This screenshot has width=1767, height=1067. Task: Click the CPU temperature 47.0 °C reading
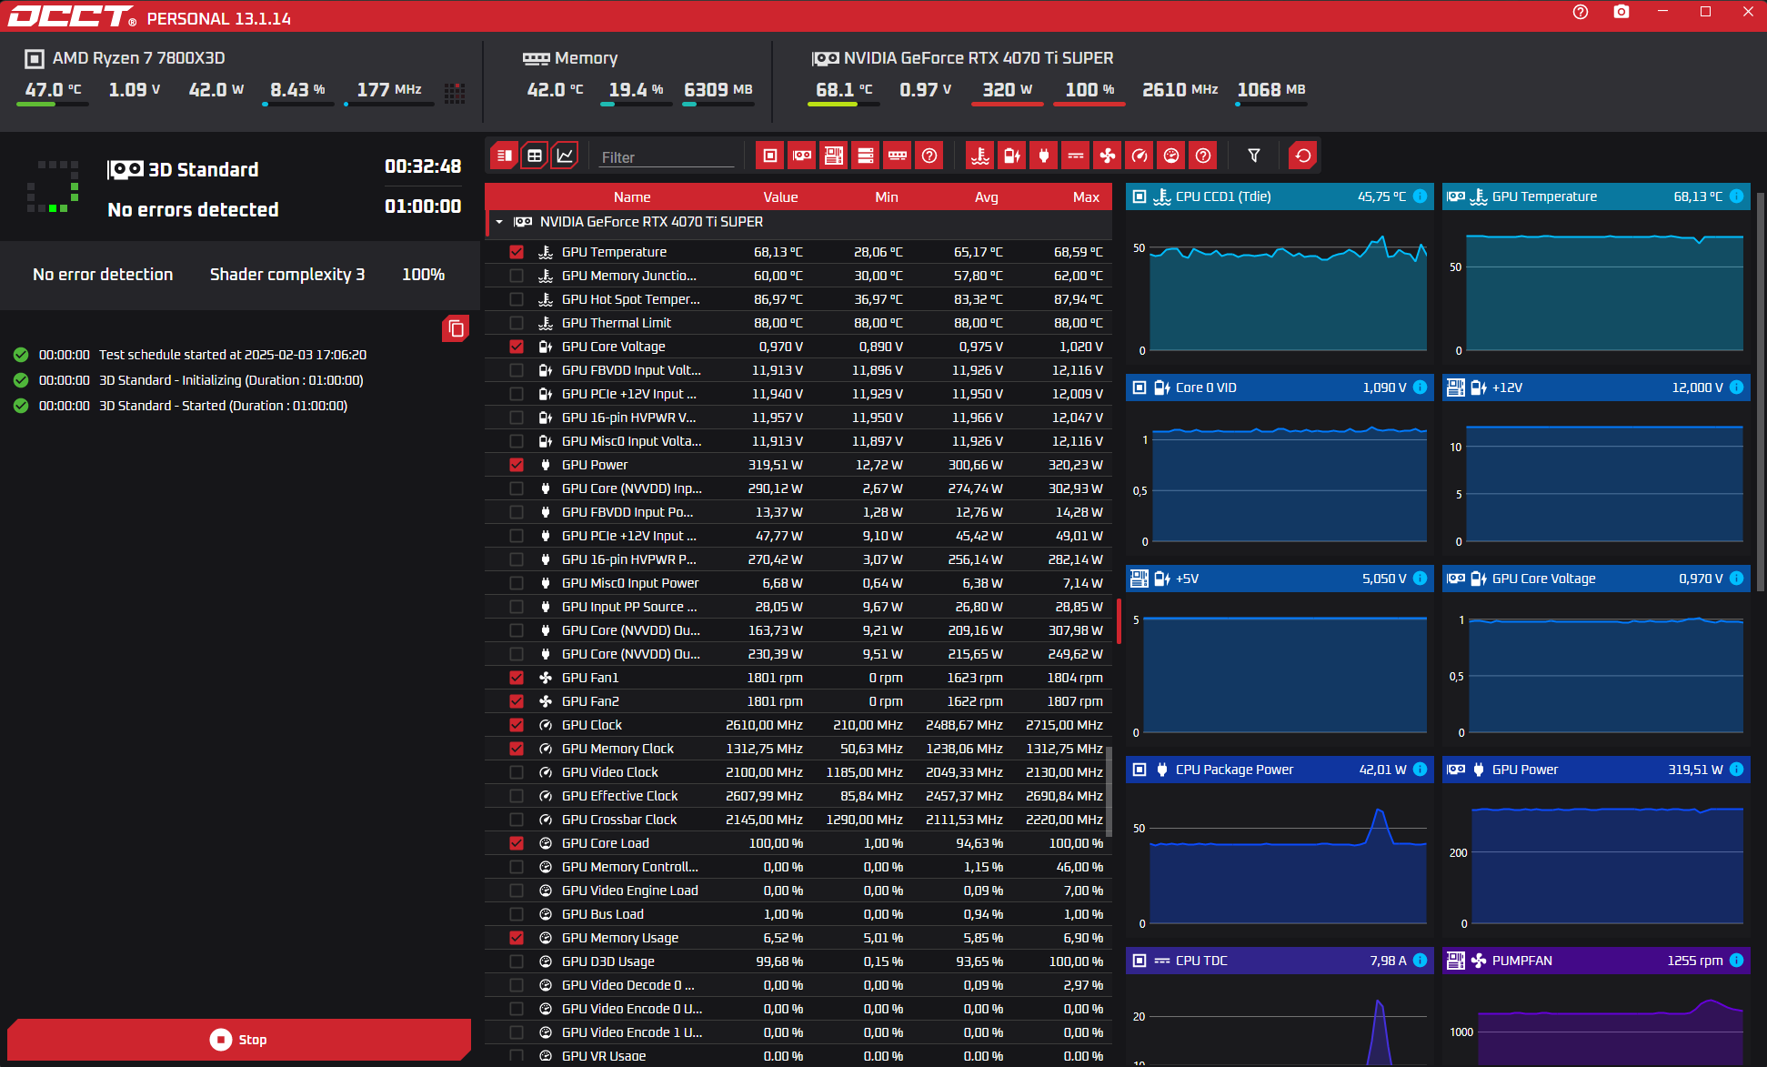tap(53, 90)
